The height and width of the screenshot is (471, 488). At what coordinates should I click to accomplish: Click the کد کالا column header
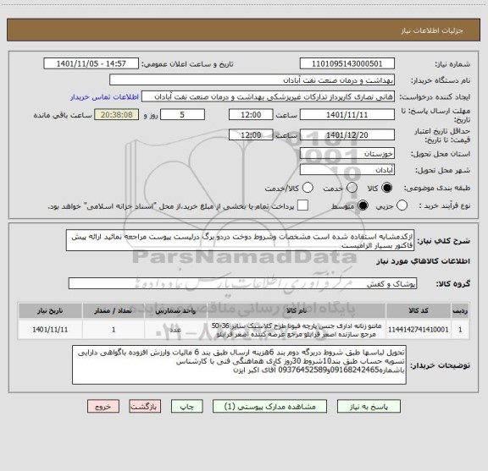(x=419, y=310)
